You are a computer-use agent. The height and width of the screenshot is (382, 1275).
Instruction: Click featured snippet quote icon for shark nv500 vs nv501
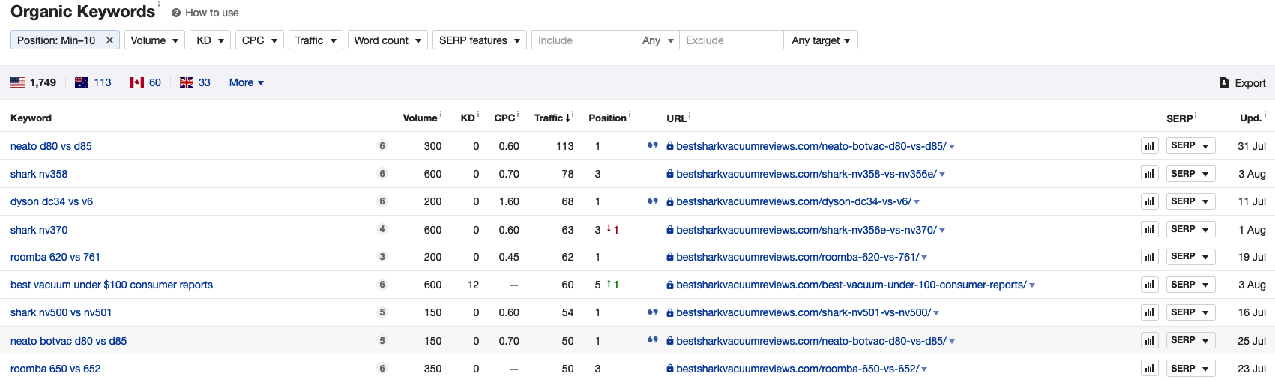click(653, 312)
